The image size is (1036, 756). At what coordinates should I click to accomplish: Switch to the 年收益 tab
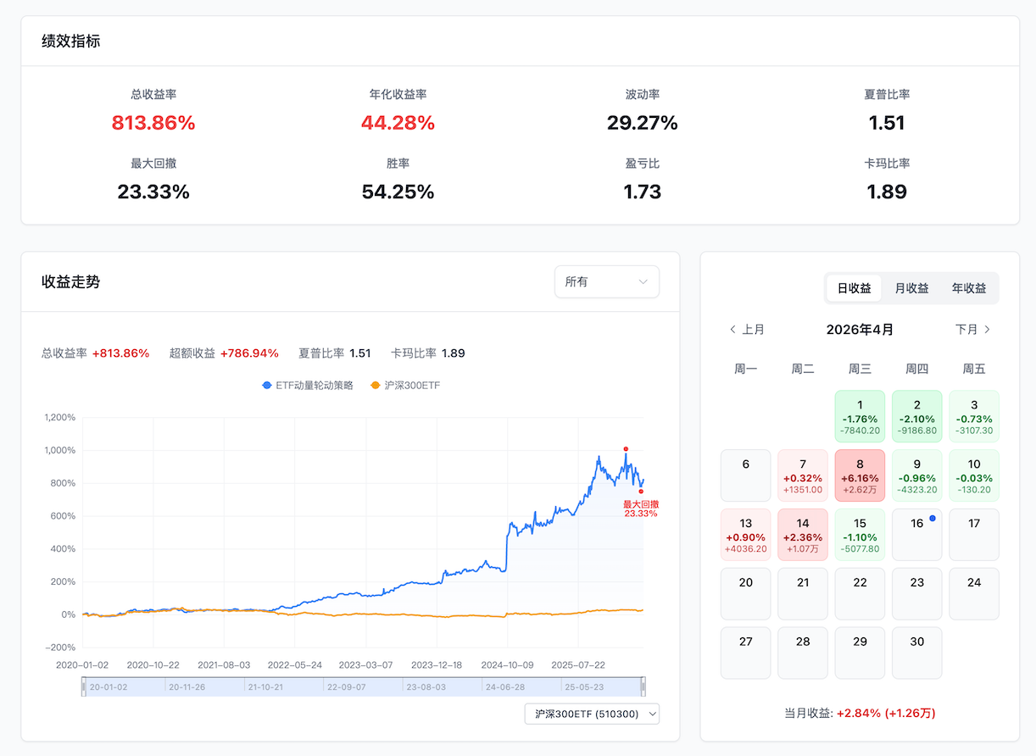[x=969, y=288]
